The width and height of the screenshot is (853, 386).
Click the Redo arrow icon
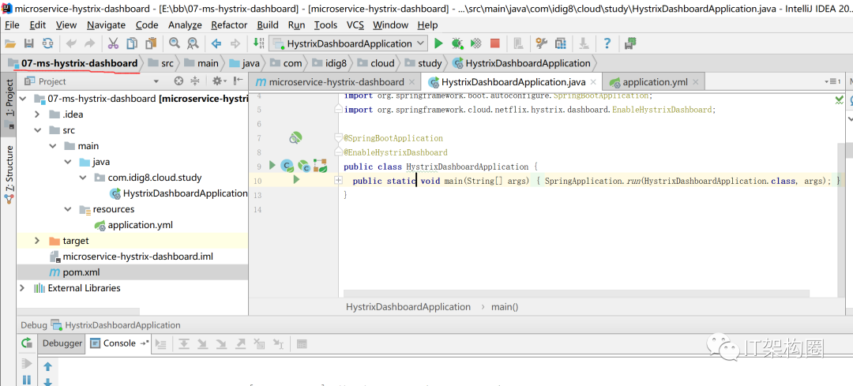(90, 43)
